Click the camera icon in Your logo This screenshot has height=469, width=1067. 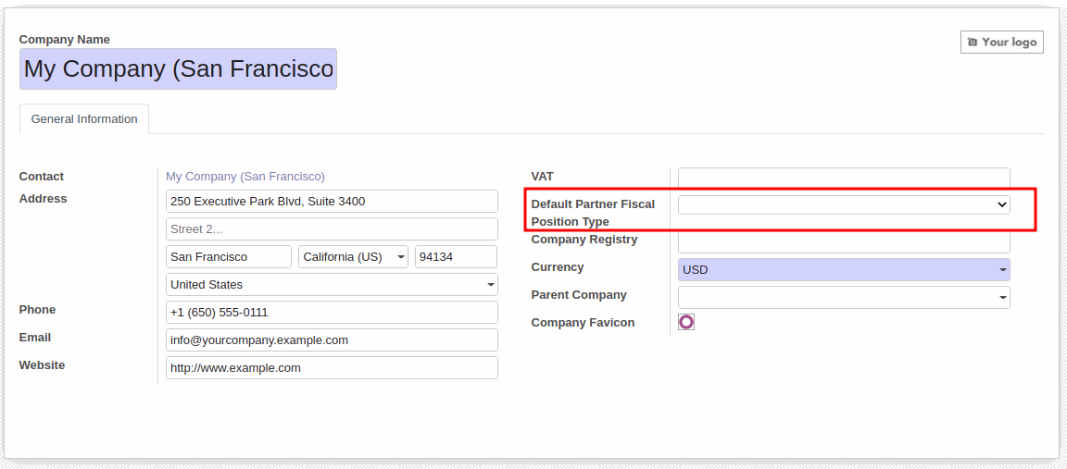point(973,43)
